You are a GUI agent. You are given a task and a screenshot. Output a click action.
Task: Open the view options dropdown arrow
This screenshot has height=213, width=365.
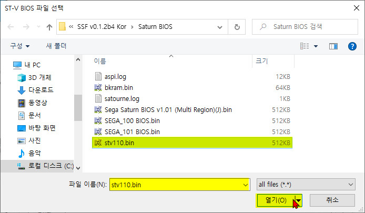[x=316, y=46]
